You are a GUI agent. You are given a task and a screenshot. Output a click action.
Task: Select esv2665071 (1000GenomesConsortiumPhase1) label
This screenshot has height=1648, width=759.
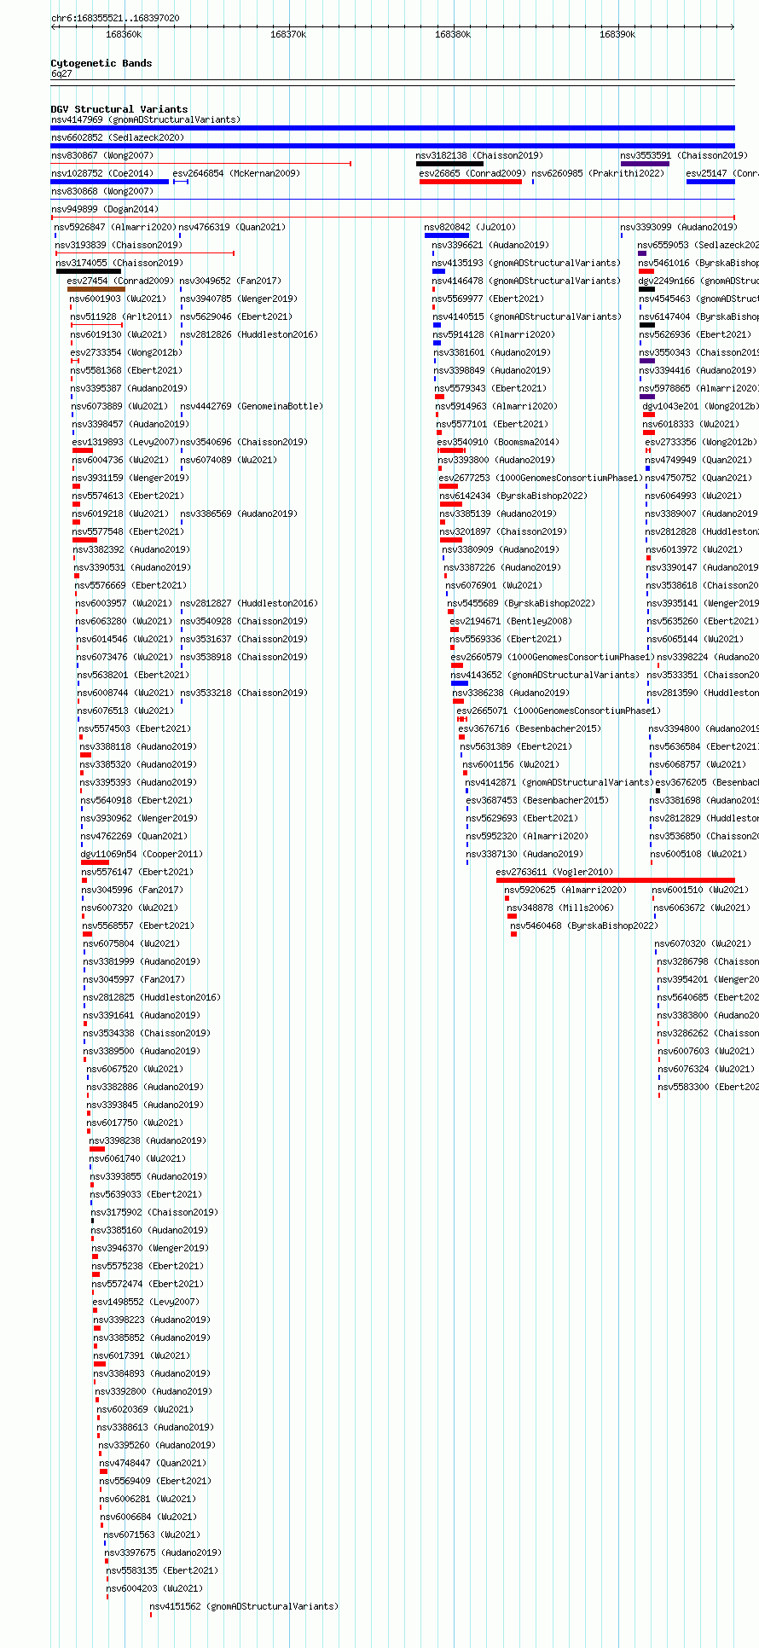(559, 711)
